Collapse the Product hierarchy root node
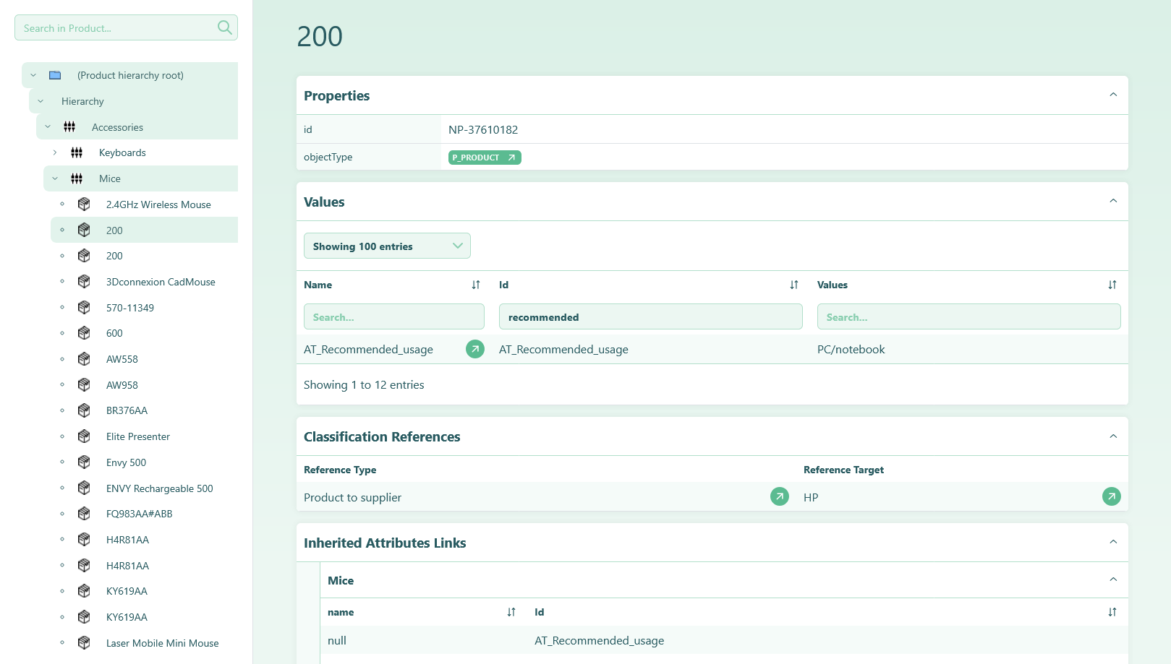The image size is (1171, 664). coord(33,75)
